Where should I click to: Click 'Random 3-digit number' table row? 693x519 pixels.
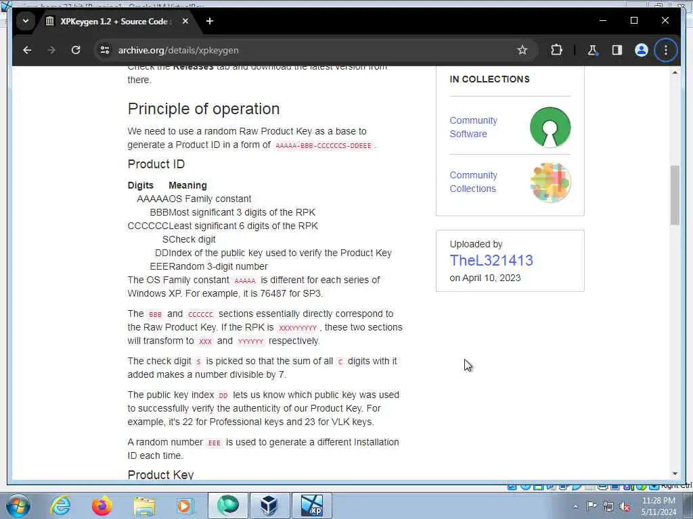point(208,266)
